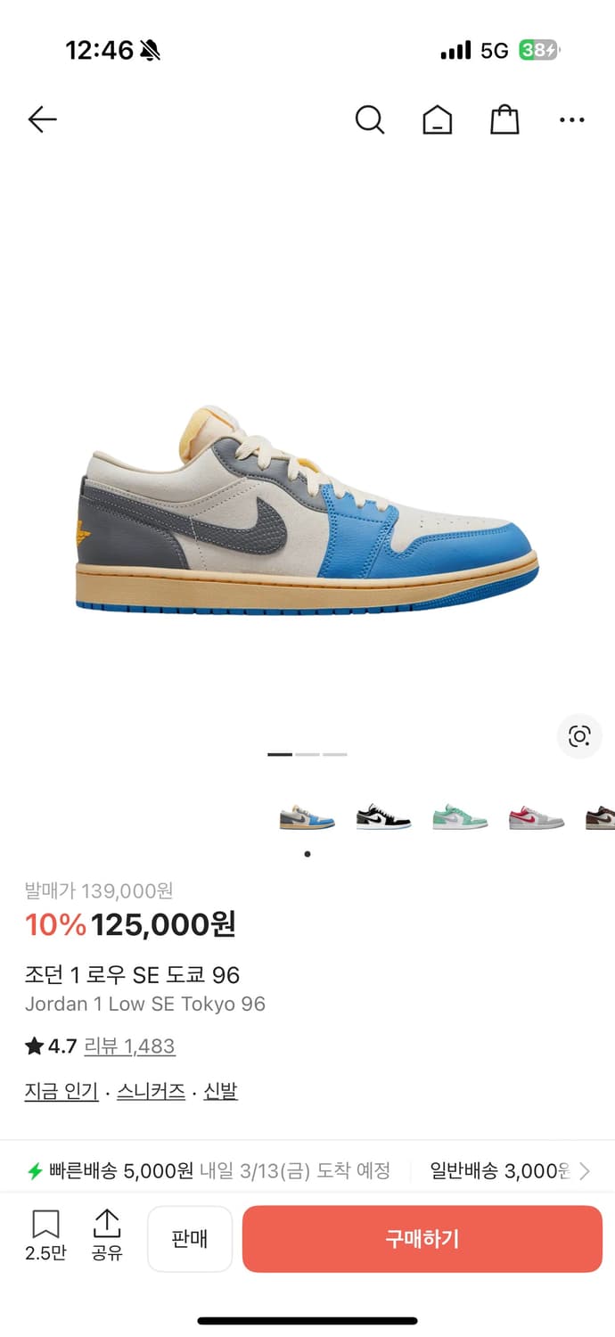Open the 신발 category link
615x1337 pixels.
221,1091
